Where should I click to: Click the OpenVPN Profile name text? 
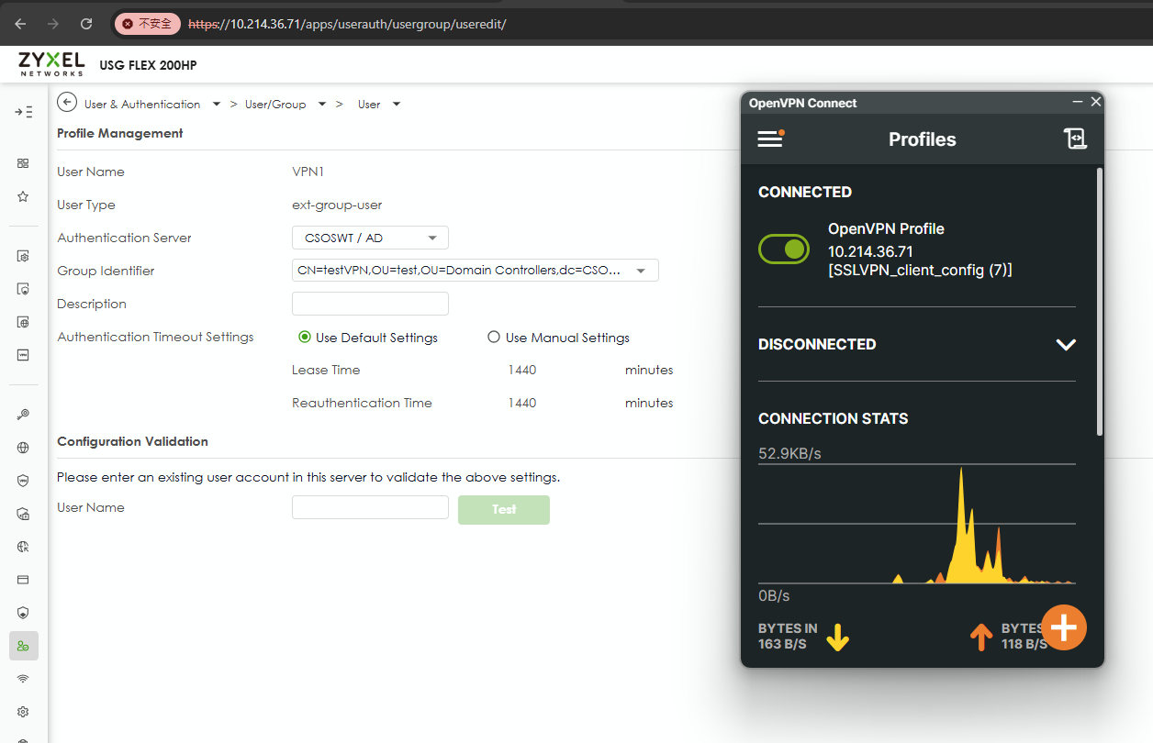(886, 229)
